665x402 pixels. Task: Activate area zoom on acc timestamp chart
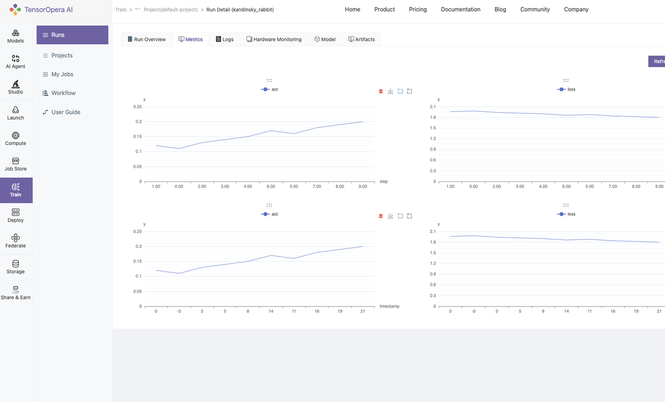(400, 216)
